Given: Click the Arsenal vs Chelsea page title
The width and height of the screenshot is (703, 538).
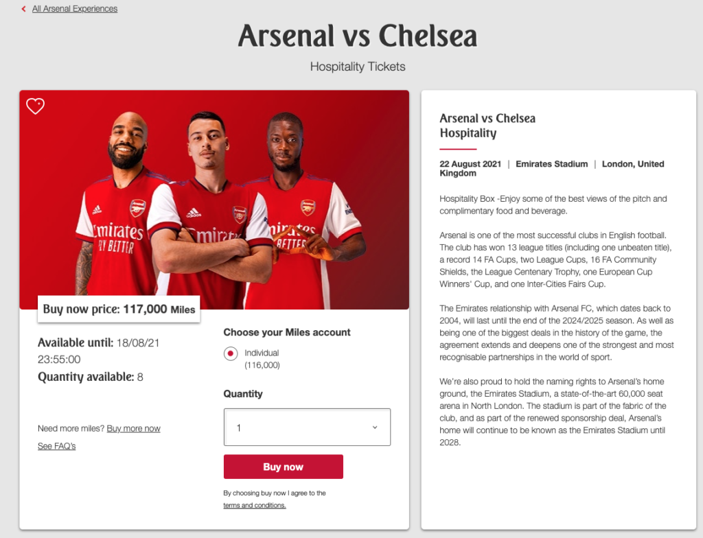Looking at the screenshot, I should [357, 36].
